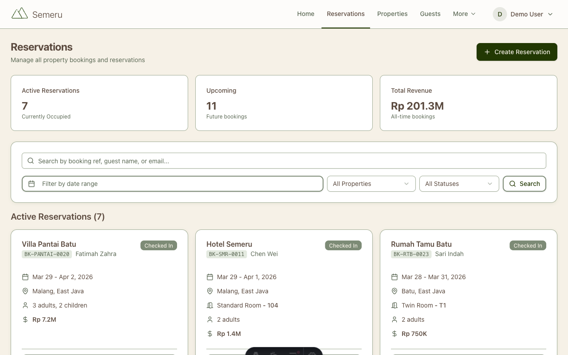The image size is (568, 355).
Task: Click the Search button
Action: (x=525, y=184)
